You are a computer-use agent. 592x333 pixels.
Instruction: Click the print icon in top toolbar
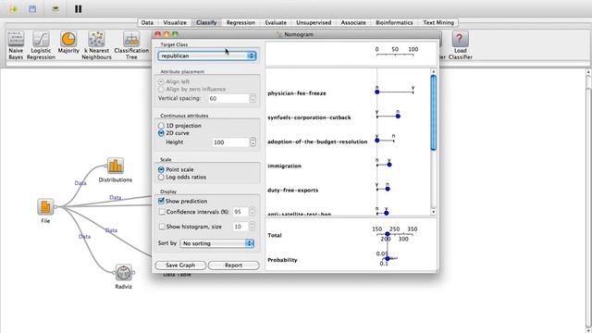(x=55, y=8)
